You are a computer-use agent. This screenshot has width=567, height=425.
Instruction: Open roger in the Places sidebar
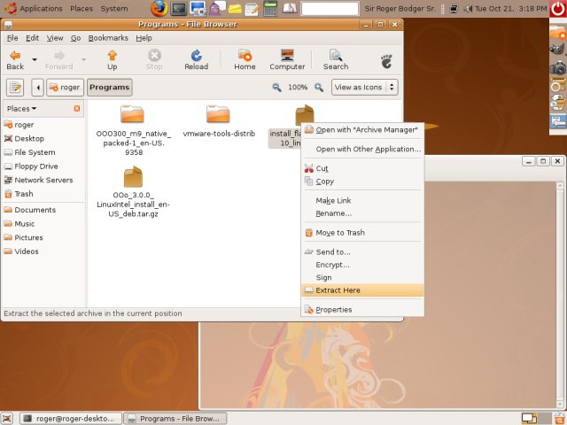pyautogui.click(x=43, y=125)
